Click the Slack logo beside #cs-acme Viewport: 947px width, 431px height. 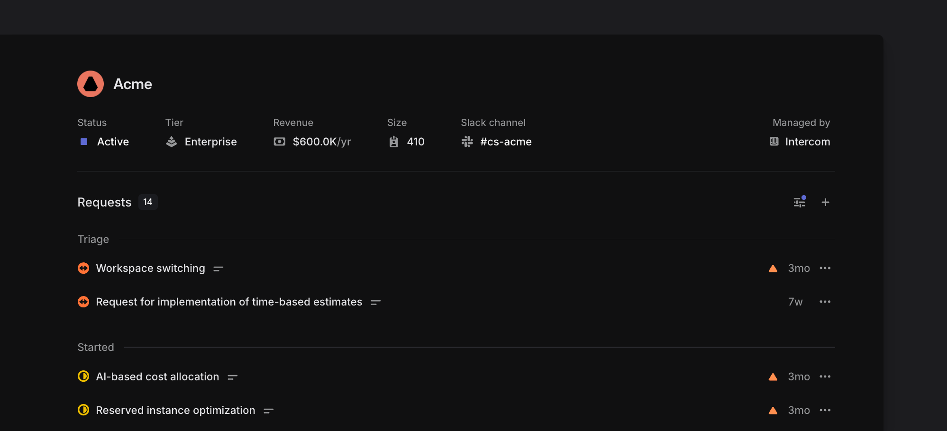point(467,141)
